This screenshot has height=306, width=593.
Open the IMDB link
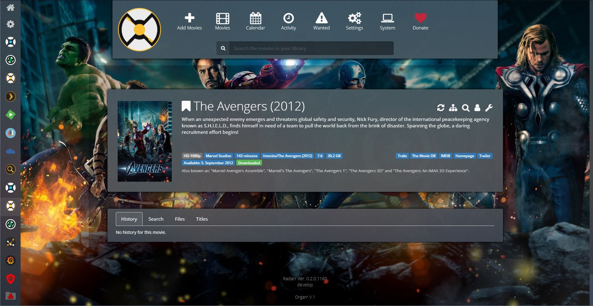coord(445,156)
